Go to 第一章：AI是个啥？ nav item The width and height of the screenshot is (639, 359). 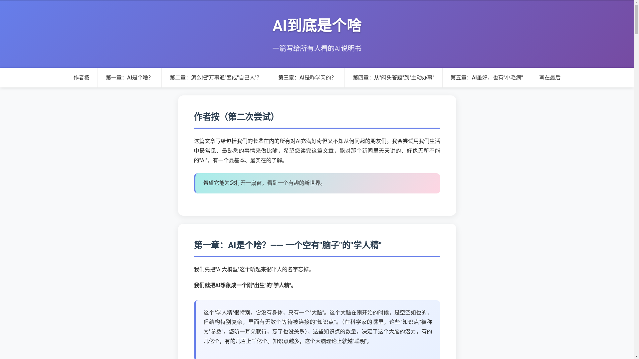click(x=129, y=78)
